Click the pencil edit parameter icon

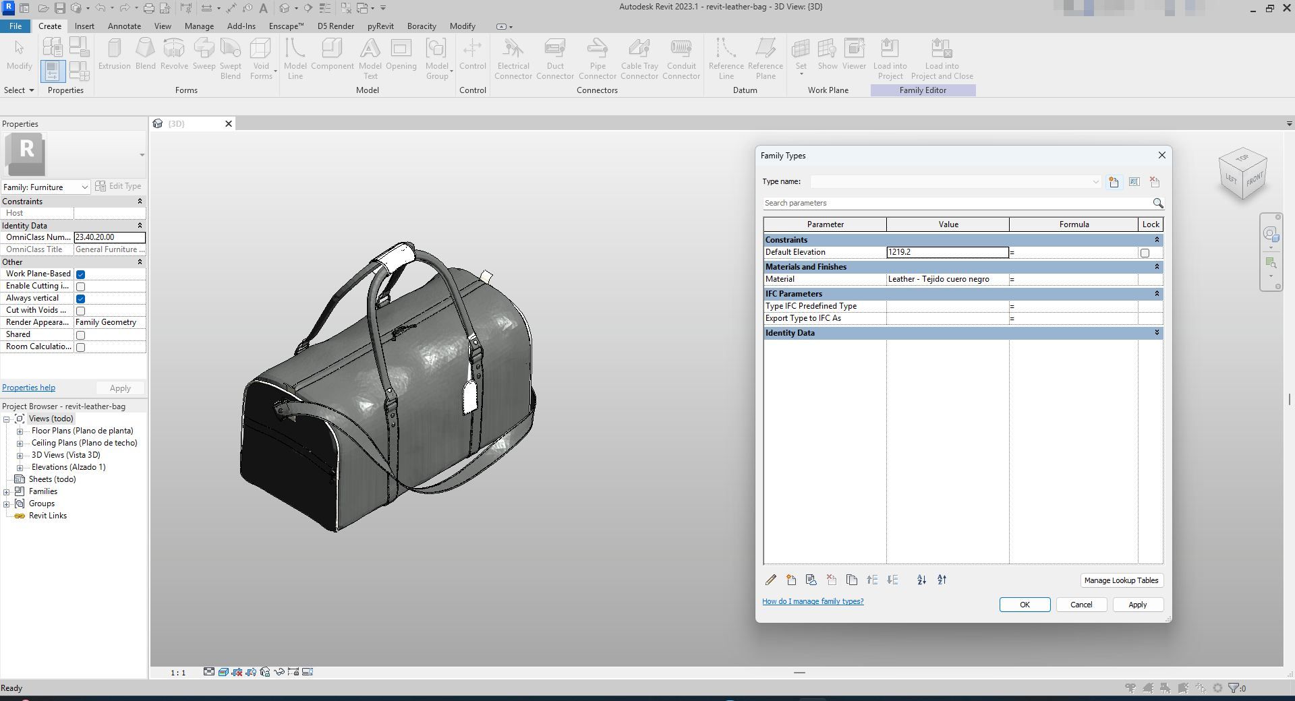click(771, 580)
